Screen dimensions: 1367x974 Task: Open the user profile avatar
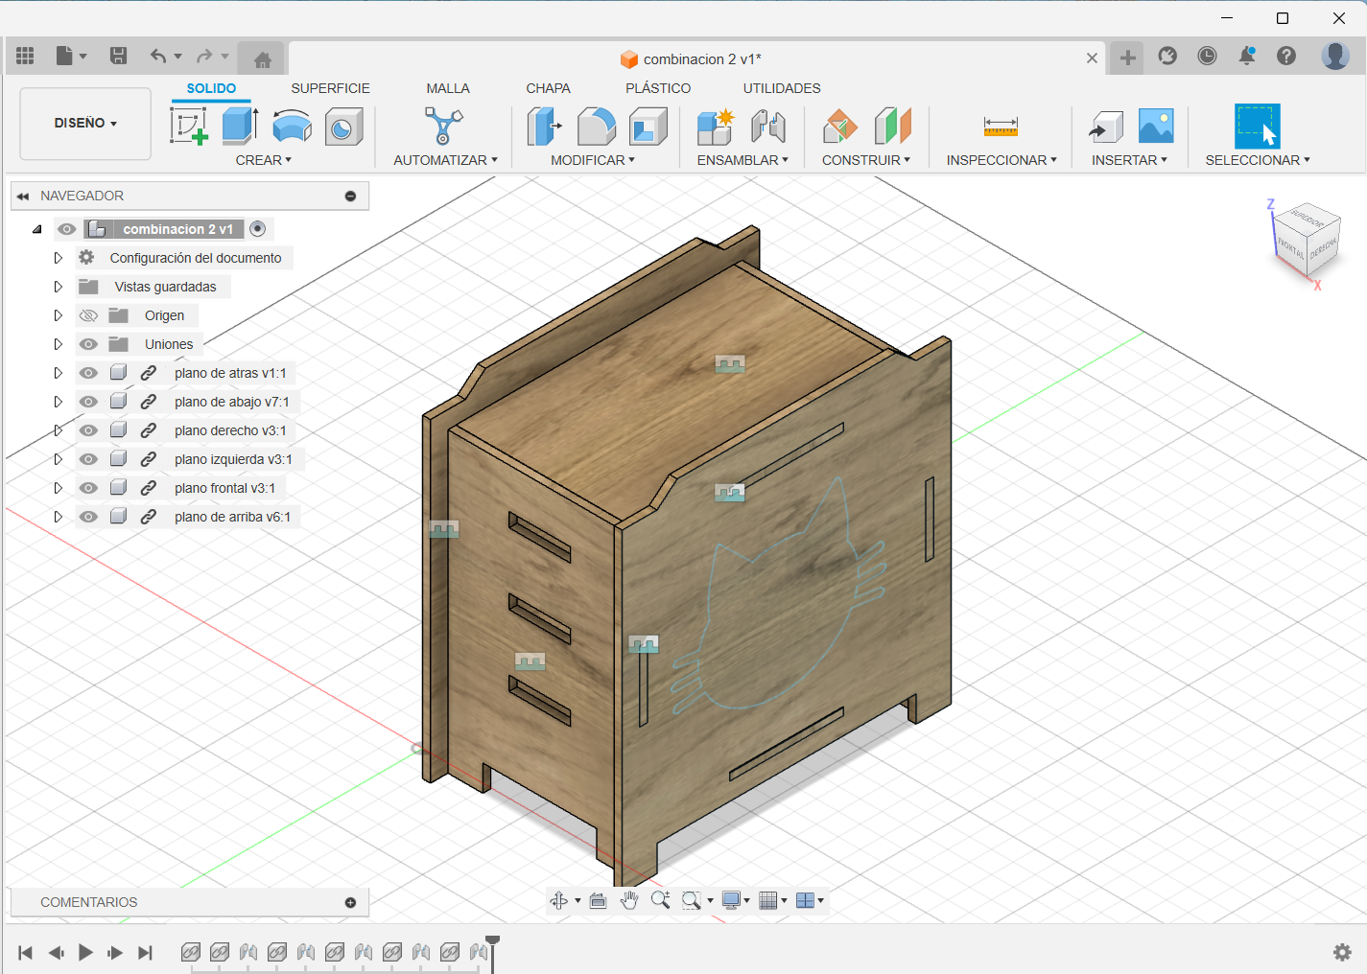pyautogui.click(x=1335, y=56)
